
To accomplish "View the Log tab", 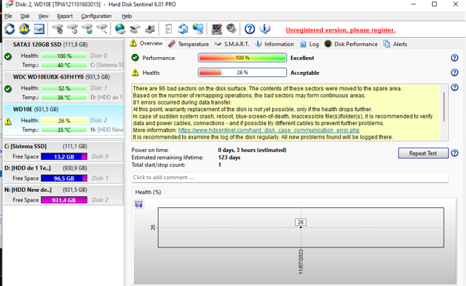I will tap(310, 44).
